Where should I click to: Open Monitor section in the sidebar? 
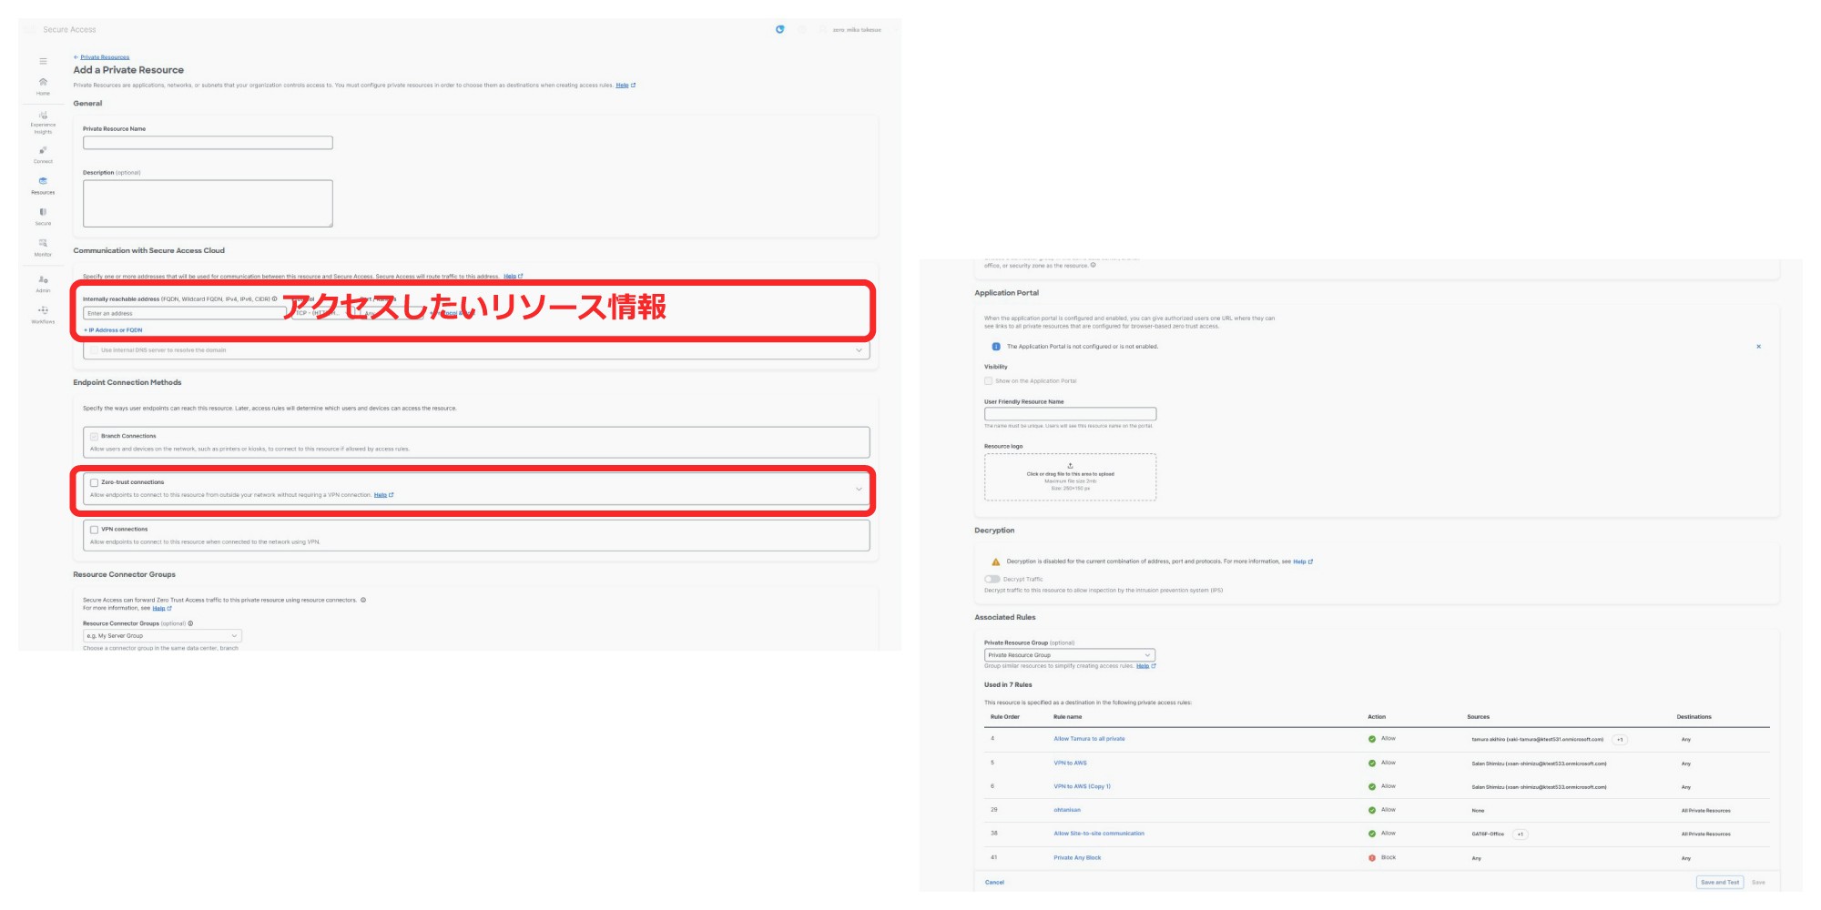pos(43,248)
